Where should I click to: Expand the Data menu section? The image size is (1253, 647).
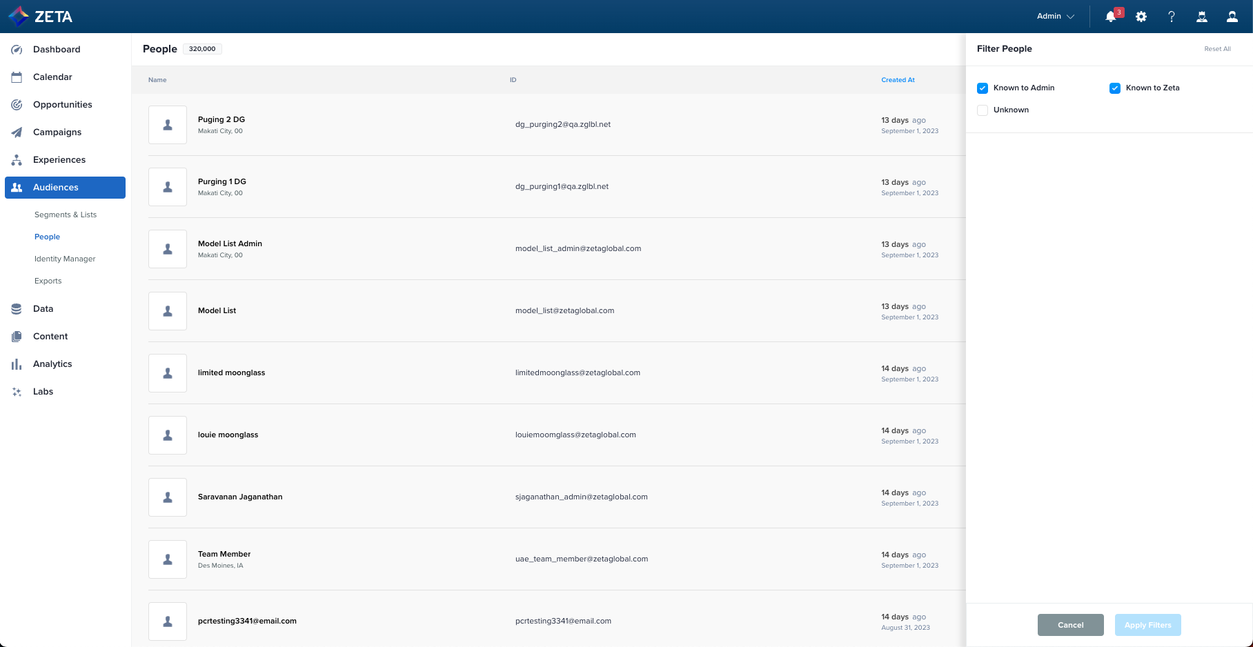click(43, 309)
